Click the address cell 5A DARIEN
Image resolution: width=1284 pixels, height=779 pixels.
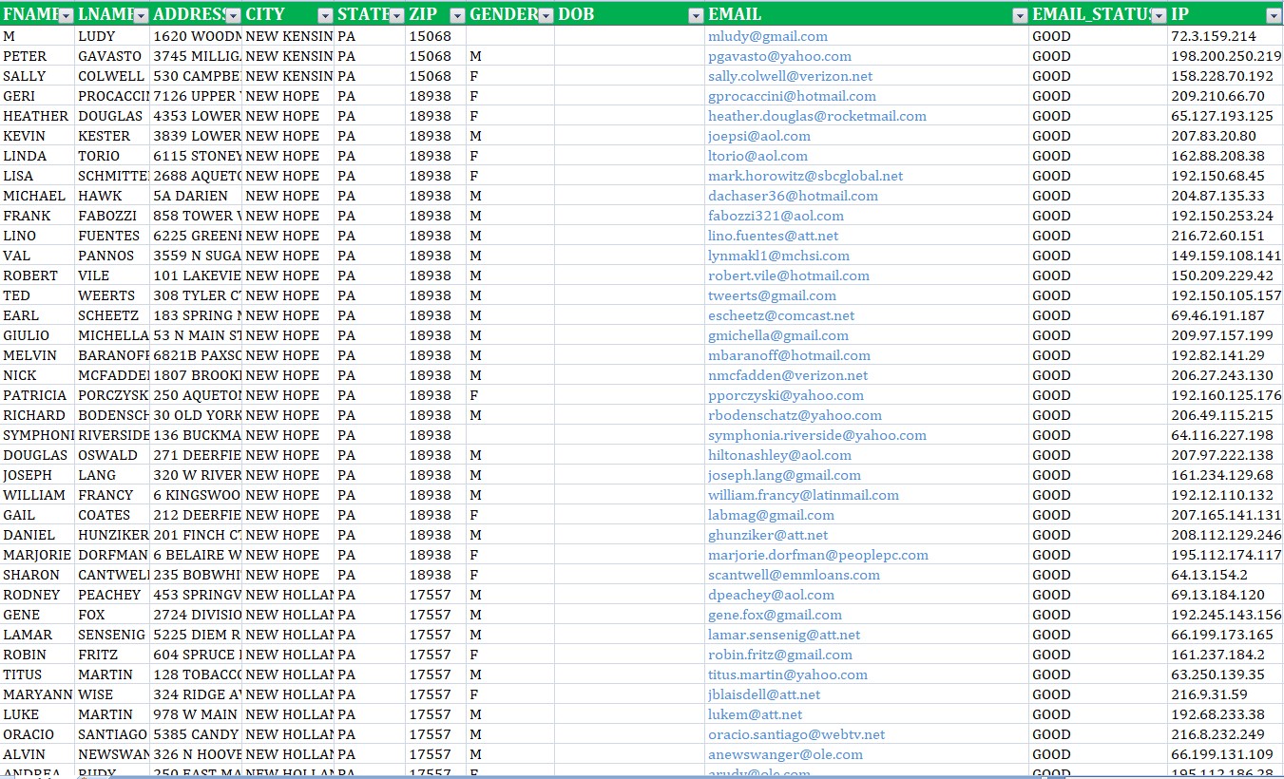coord(196,196)
